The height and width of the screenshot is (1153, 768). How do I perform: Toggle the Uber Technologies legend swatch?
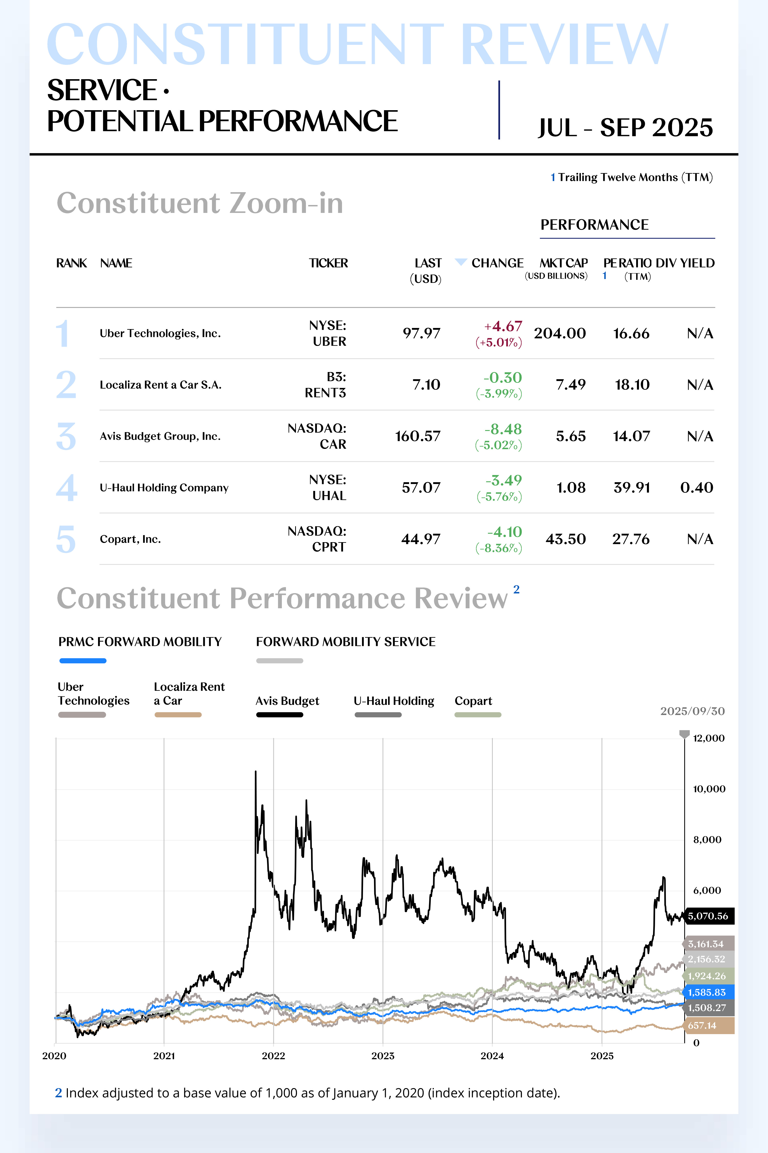pos(82,715)
